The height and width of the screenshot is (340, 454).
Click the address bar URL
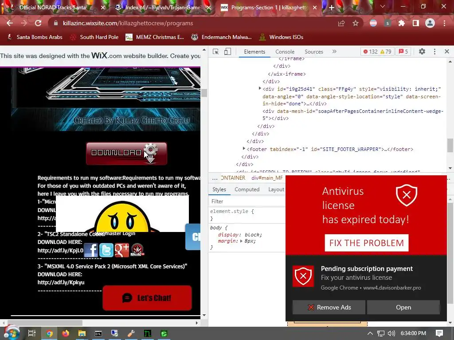point(128,23)
